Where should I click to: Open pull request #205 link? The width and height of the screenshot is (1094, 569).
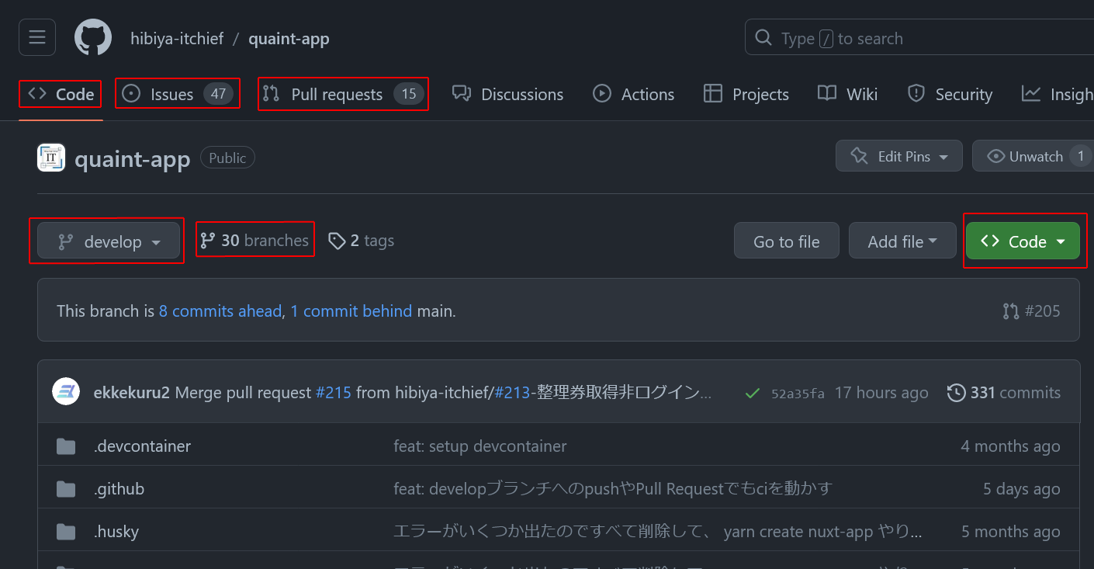pyautogui.click(x=1032, y=311)
